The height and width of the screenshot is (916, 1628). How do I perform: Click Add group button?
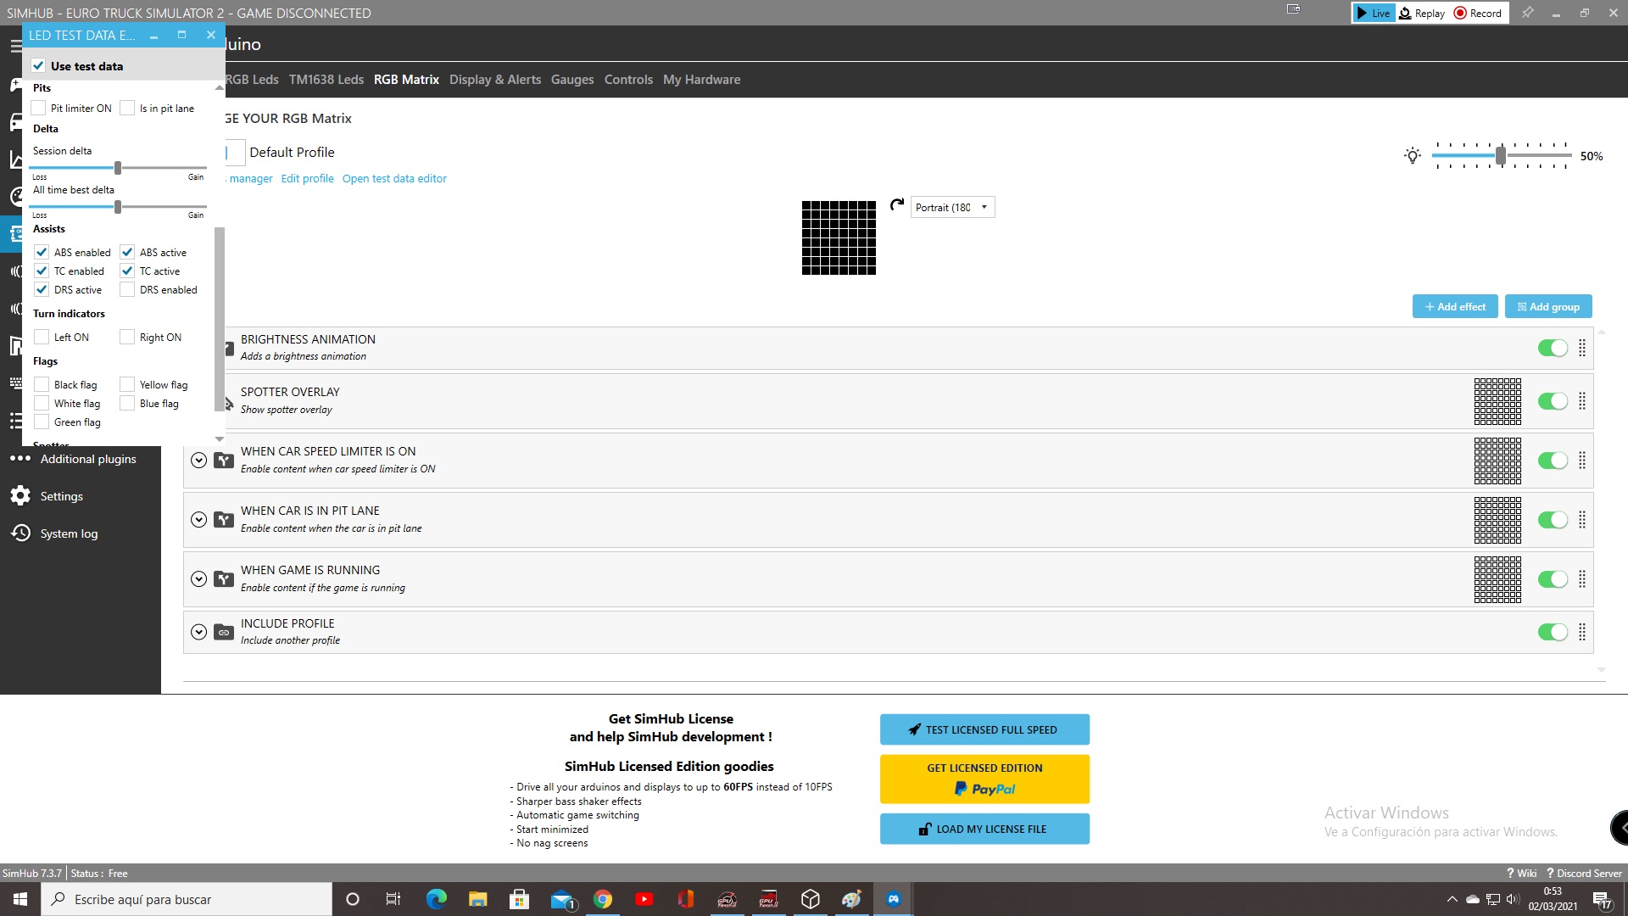pyautogui.click(x=1548, y=306)
